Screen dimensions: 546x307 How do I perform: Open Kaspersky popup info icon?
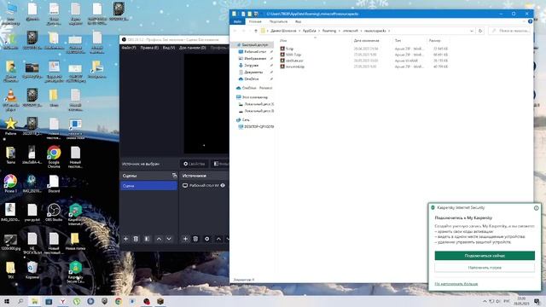536,208
